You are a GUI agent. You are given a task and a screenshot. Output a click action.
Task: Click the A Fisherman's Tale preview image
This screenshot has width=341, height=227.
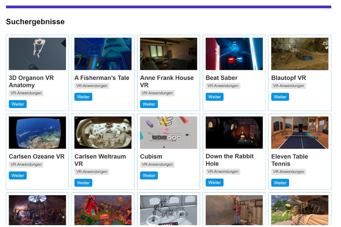click(103, 54)
